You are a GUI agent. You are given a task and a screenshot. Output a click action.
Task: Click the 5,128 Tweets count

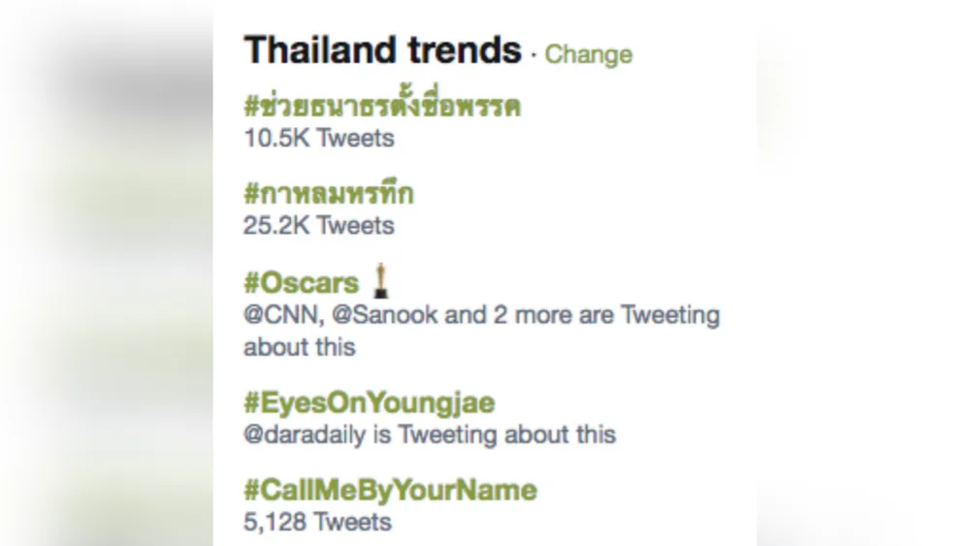pyautogui.click(x=317, y=522)
